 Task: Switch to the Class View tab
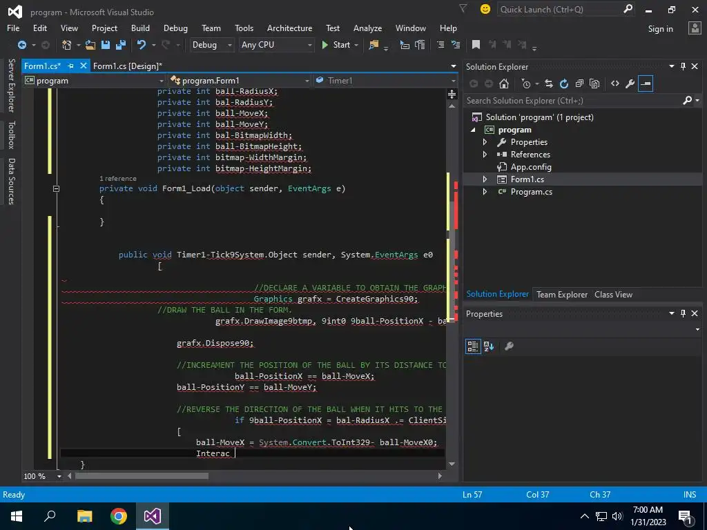click(613, 294)
